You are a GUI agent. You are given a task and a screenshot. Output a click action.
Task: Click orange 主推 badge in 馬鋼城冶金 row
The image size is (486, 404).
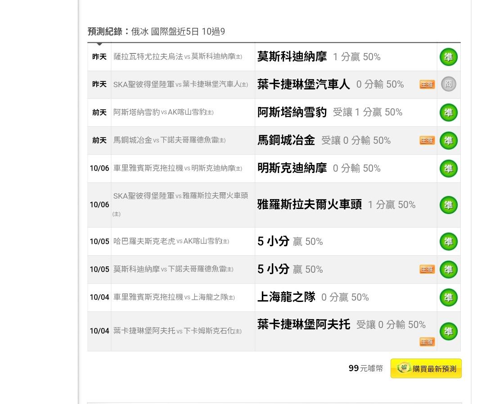pyautogui.click(x=427, y=140)
